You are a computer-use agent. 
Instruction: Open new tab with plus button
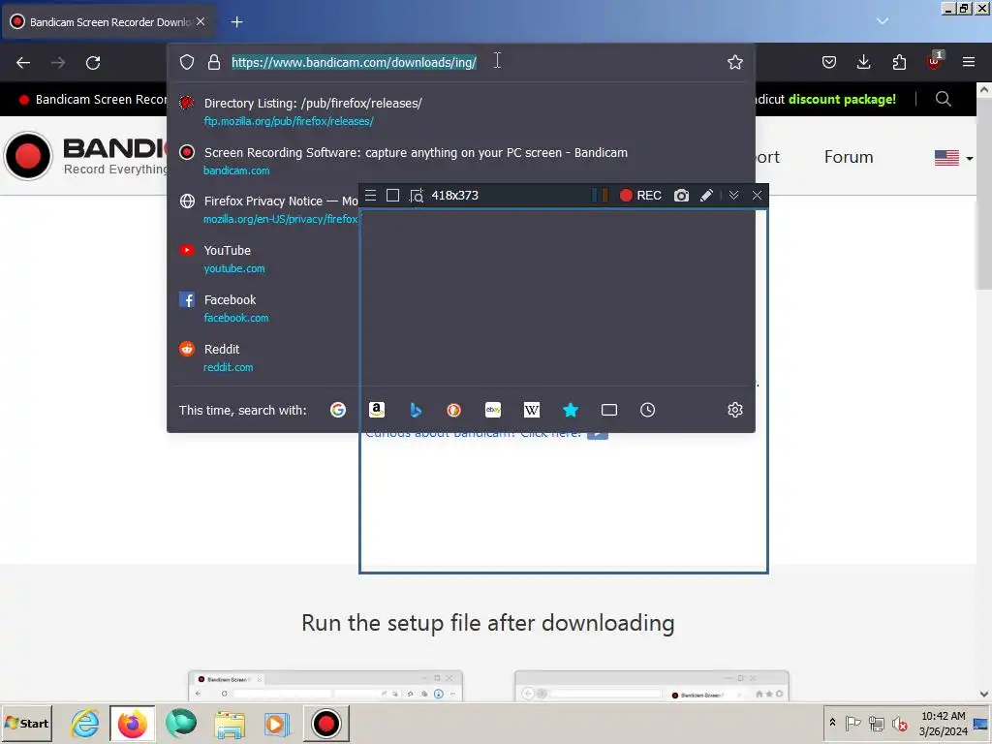[236, 22]
